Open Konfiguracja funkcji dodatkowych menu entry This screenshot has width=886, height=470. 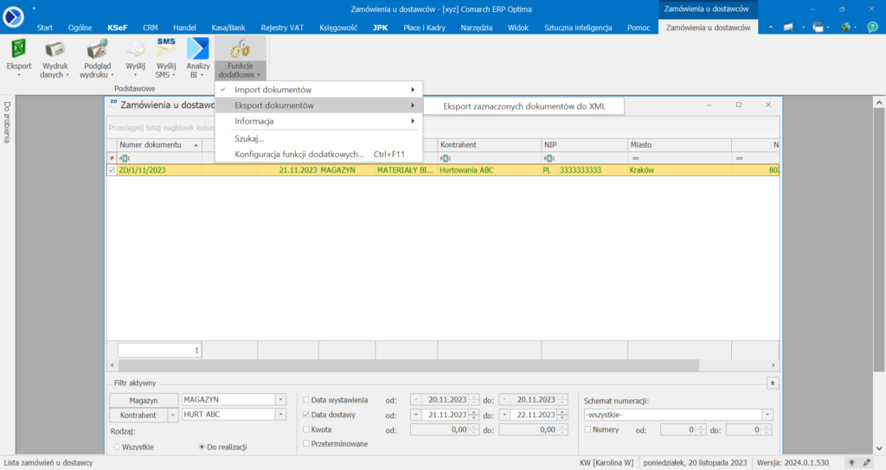(x=299, y=154)
